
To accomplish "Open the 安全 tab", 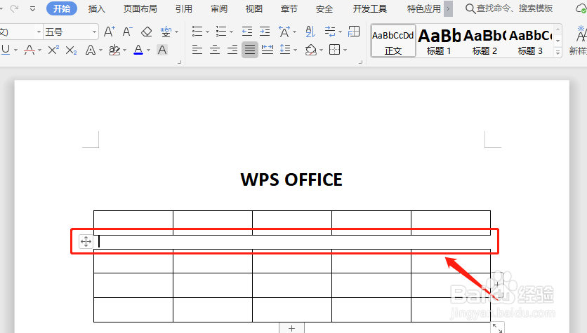I will coord(324,8).
